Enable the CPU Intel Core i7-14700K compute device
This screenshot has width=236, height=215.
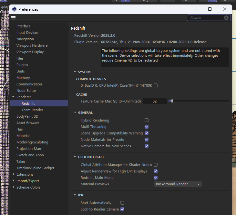tap(156, 85)
